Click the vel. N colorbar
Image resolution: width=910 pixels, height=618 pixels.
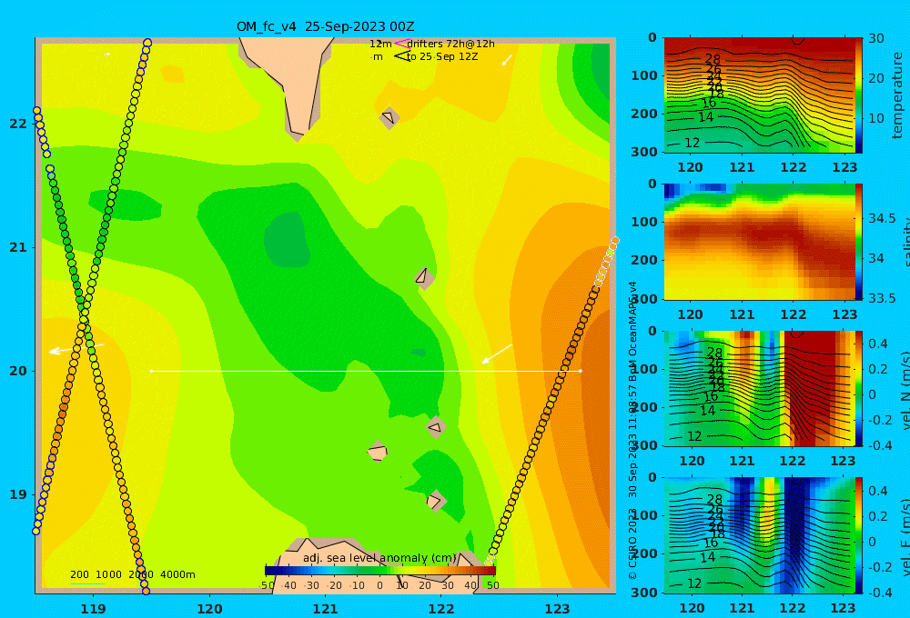[x=858, y=388]
